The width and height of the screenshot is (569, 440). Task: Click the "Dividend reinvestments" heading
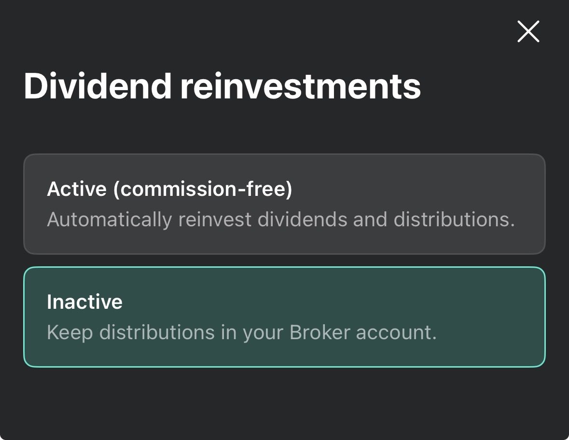(222, 86)
